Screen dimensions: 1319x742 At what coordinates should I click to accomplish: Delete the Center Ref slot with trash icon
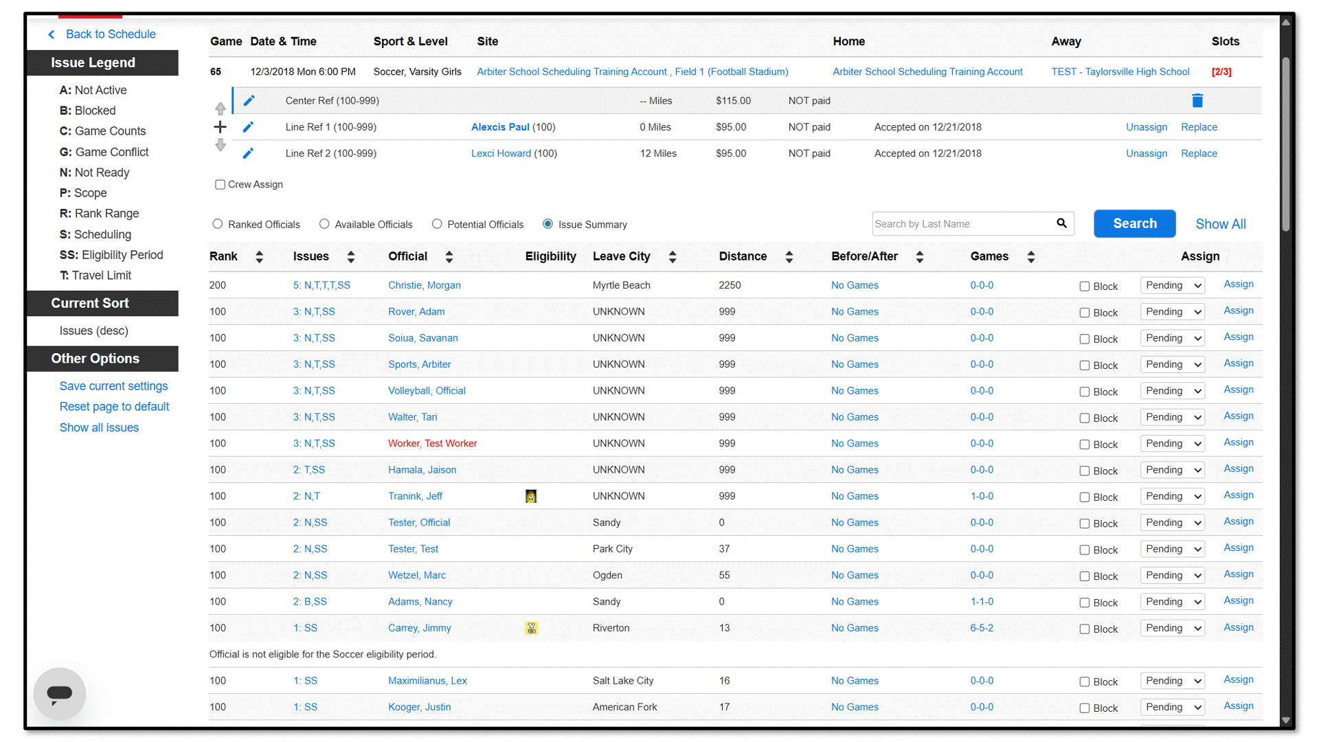tap(1197, 100)
